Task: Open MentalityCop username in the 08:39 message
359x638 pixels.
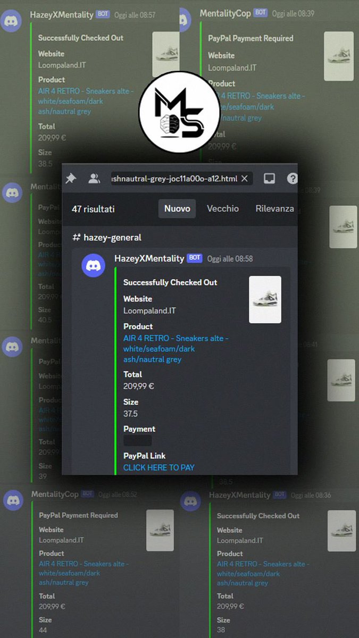Action: click(x=225, y=13)
